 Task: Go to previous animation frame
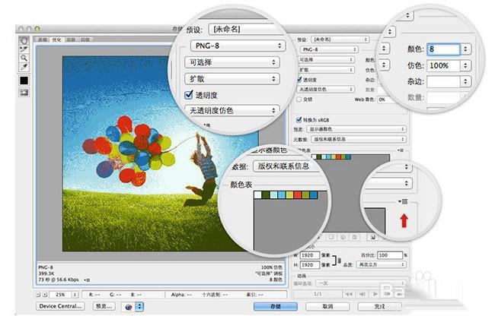(x=362, y=294)
